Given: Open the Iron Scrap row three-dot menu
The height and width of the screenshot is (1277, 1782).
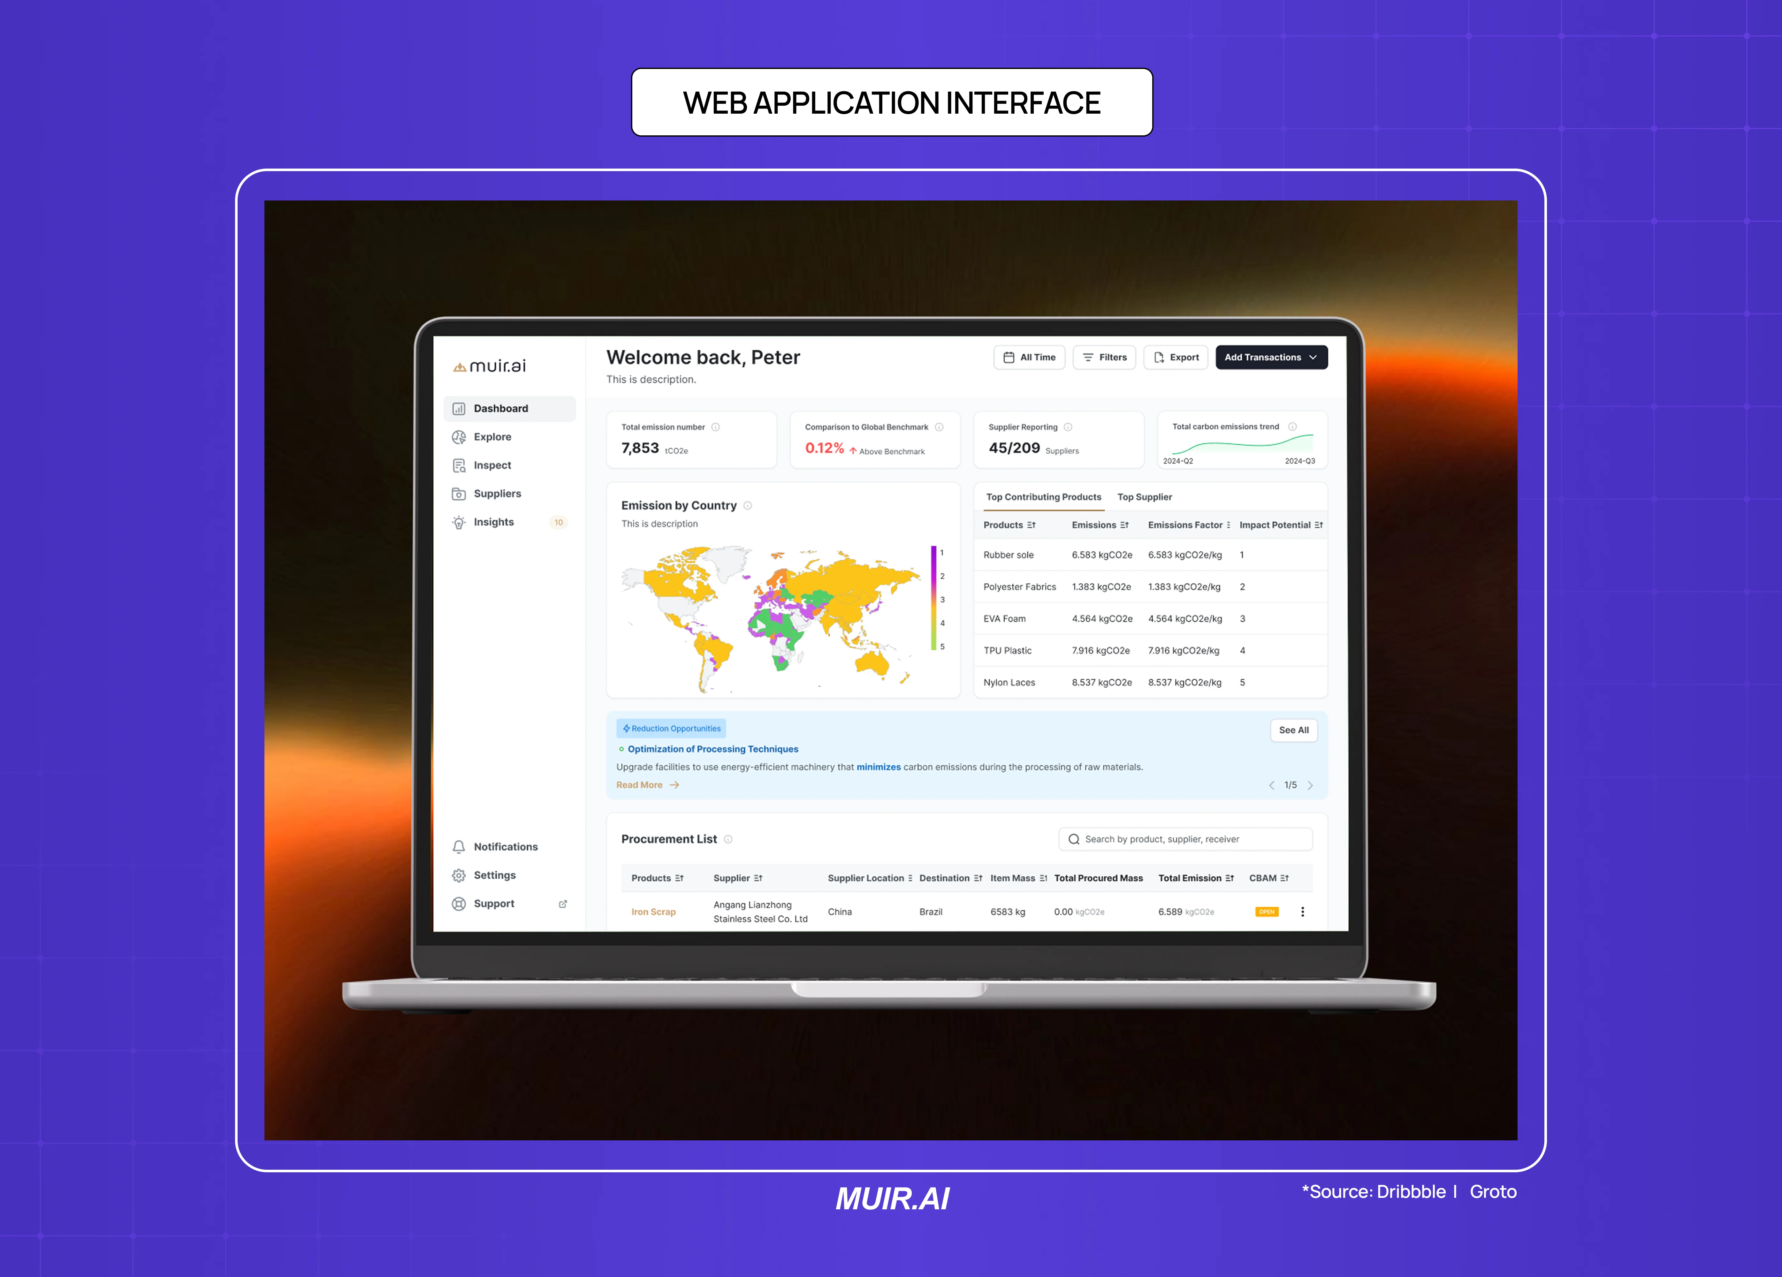Looking at the screenshot, I should (1303, 912).
